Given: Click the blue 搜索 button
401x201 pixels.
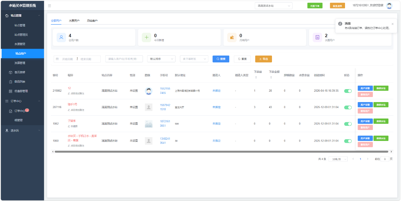Looking at the screenshot, I should (x=221, y=59).
